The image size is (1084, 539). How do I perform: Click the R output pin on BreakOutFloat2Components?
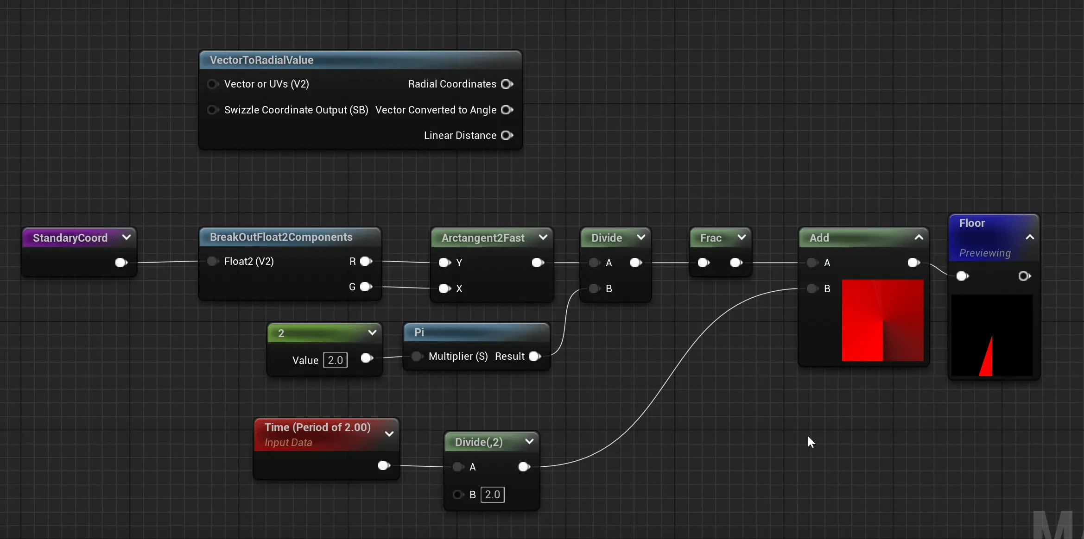click(x=366, y=262)
